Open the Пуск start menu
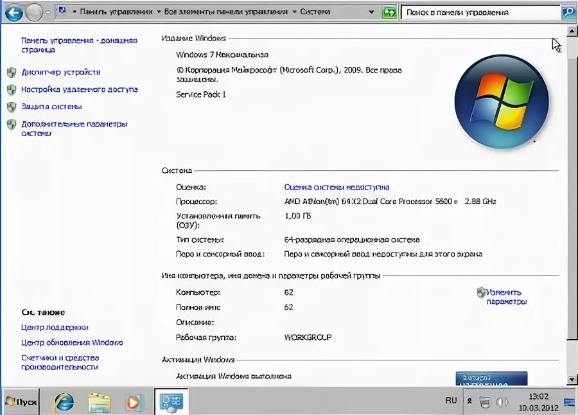This screenshot has width=578, height=415. tap(21, 402)
